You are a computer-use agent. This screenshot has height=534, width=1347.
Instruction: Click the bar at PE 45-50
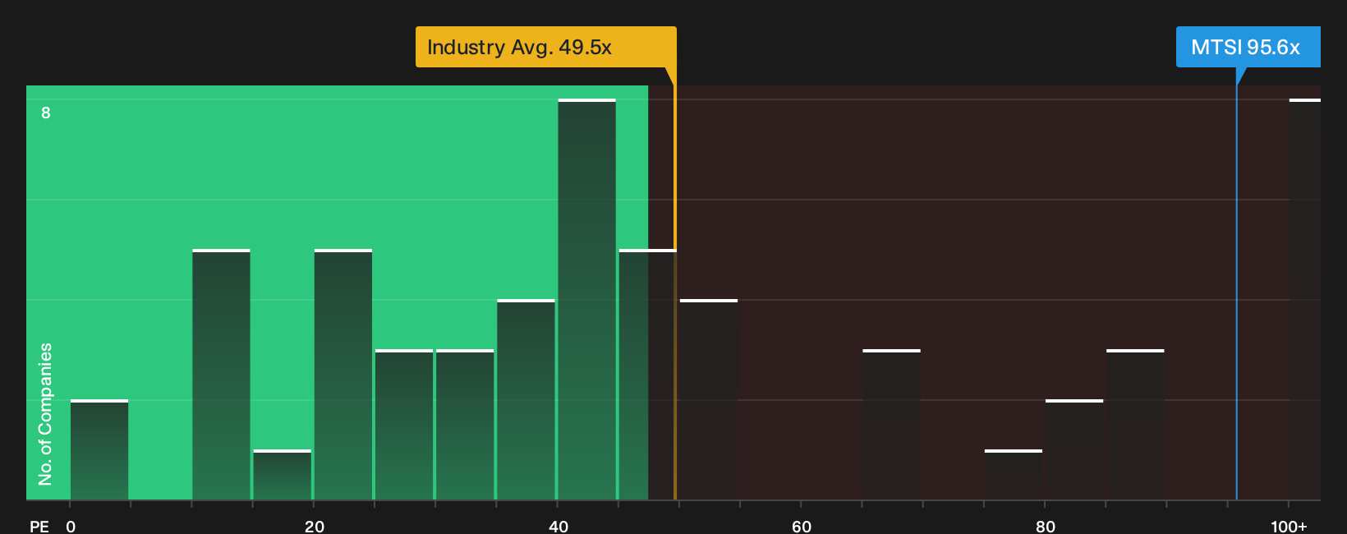[648, 375]
